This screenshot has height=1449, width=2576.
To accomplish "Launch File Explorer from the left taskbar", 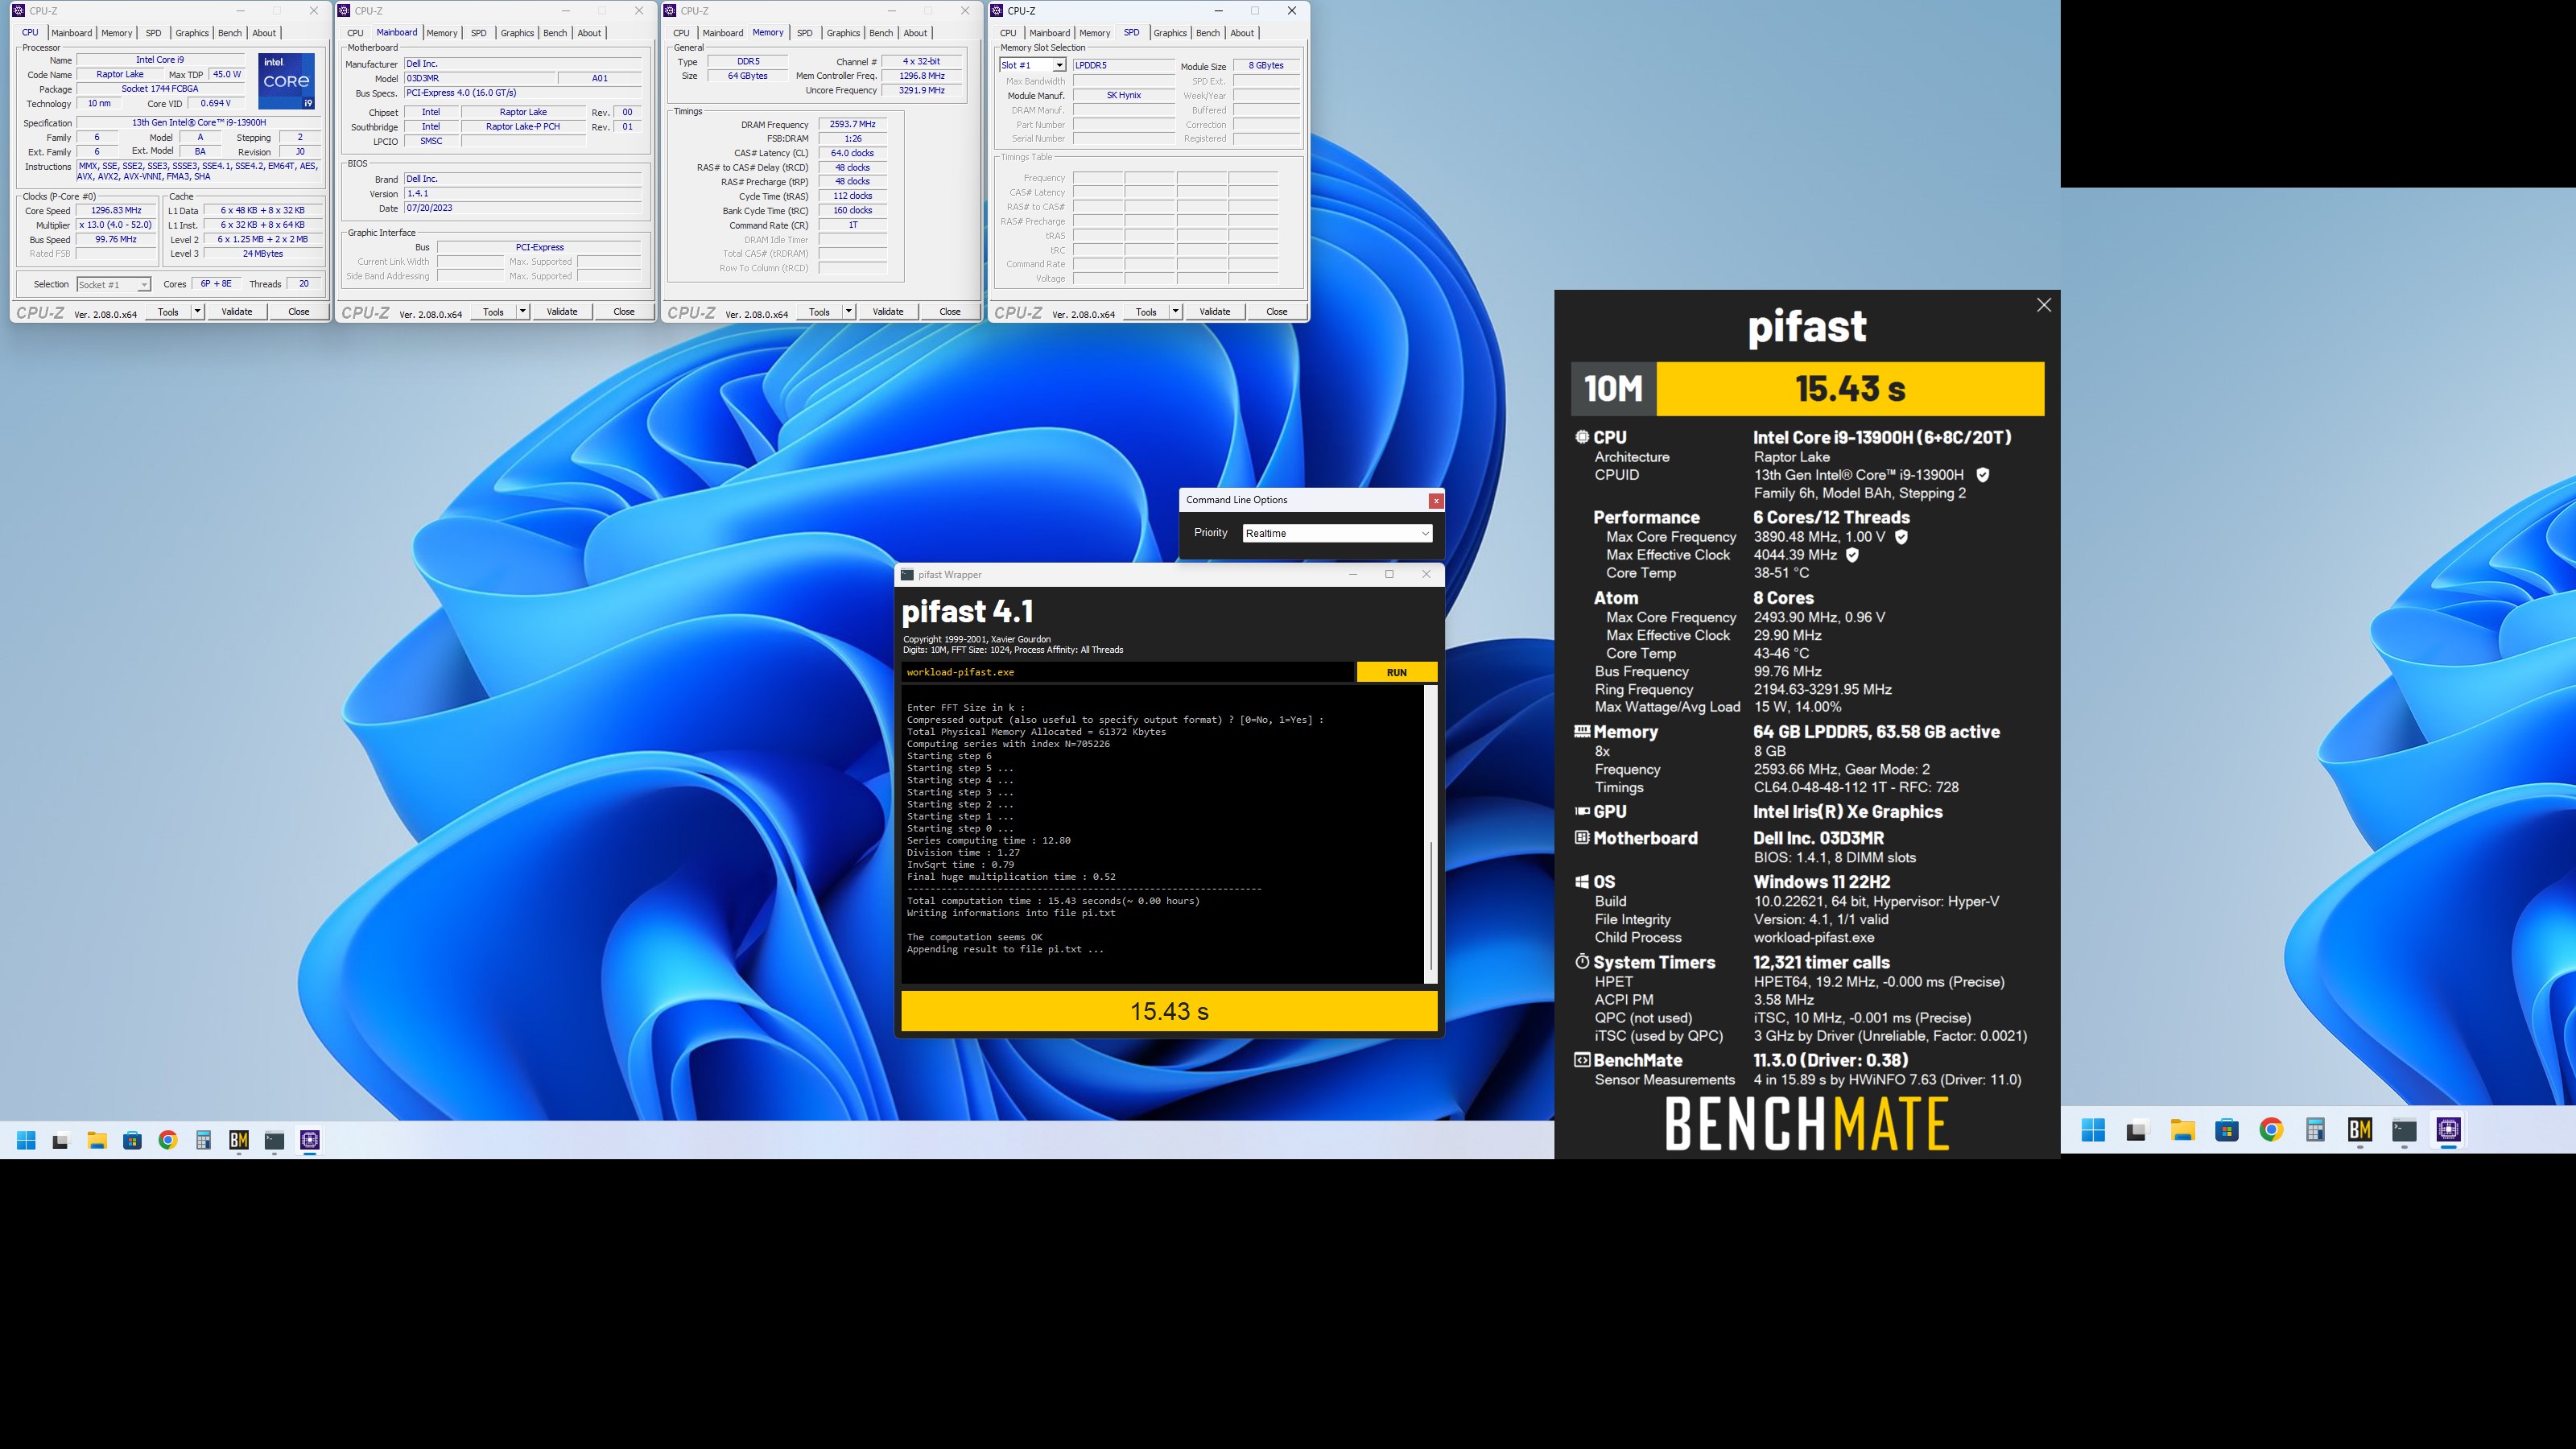I will [97, 1140].
